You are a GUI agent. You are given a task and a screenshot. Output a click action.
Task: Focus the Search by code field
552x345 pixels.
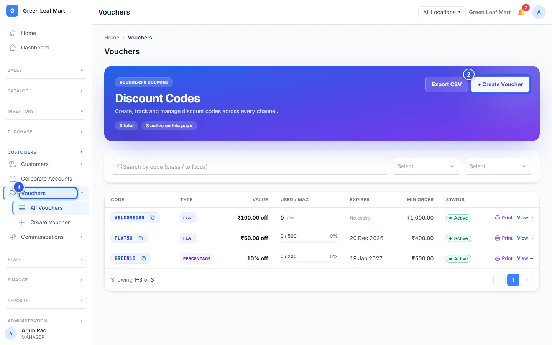pos(250,166)
